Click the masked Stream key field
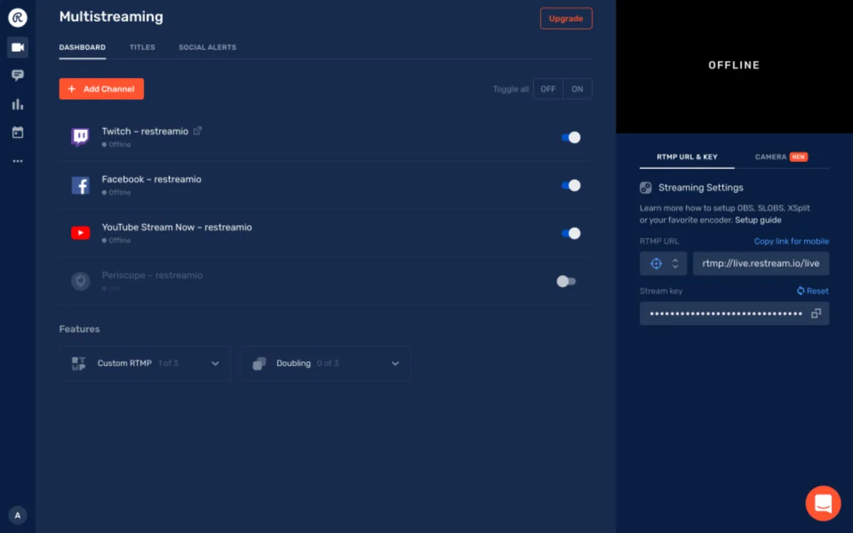 734,313
